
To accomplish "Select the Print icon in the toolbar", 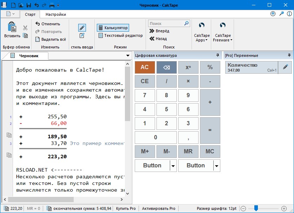I will [x=52, y=5].
